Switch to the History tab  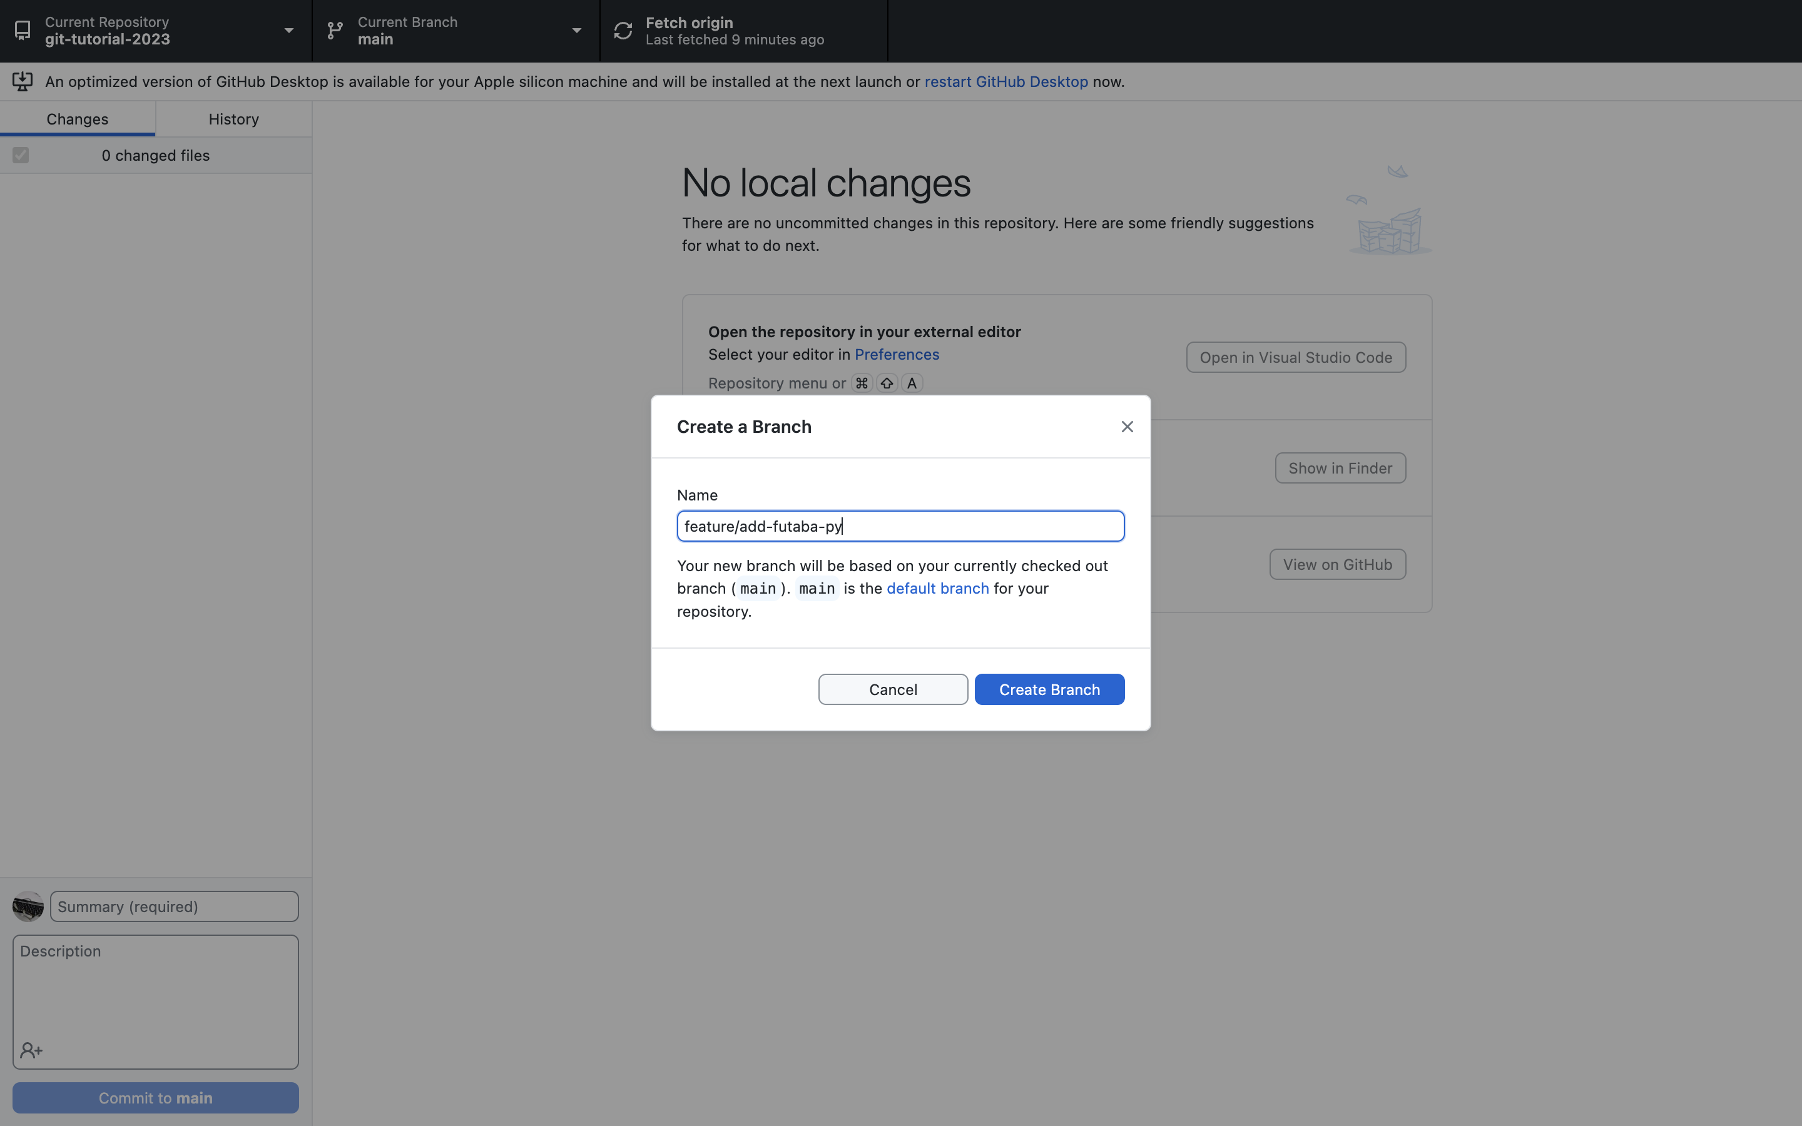coord(234,119)
